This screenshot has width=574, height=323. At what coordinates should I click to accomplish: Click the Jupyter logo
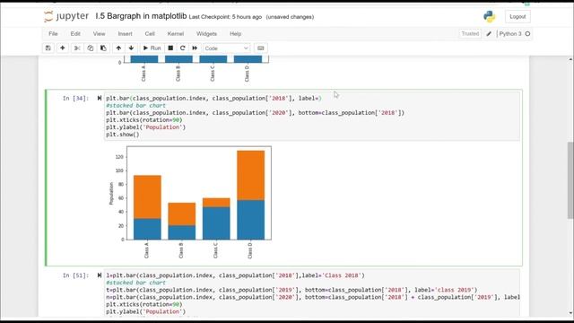66,16
